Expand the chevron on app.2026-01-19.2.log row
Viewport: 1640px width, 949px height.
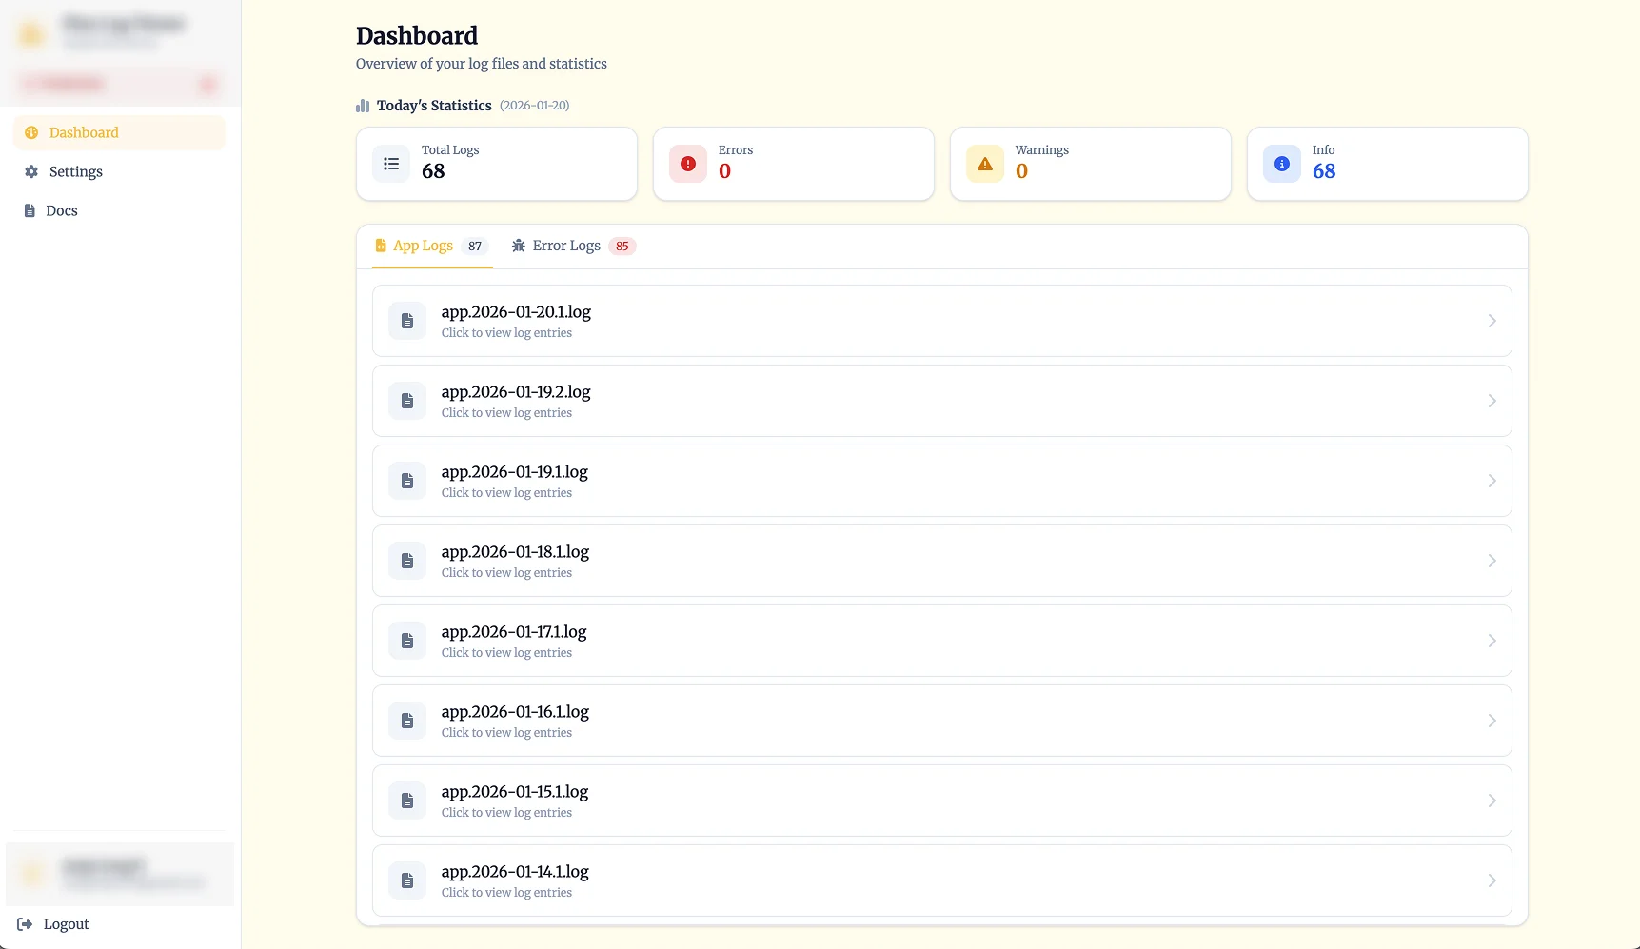click(1492, 401)
